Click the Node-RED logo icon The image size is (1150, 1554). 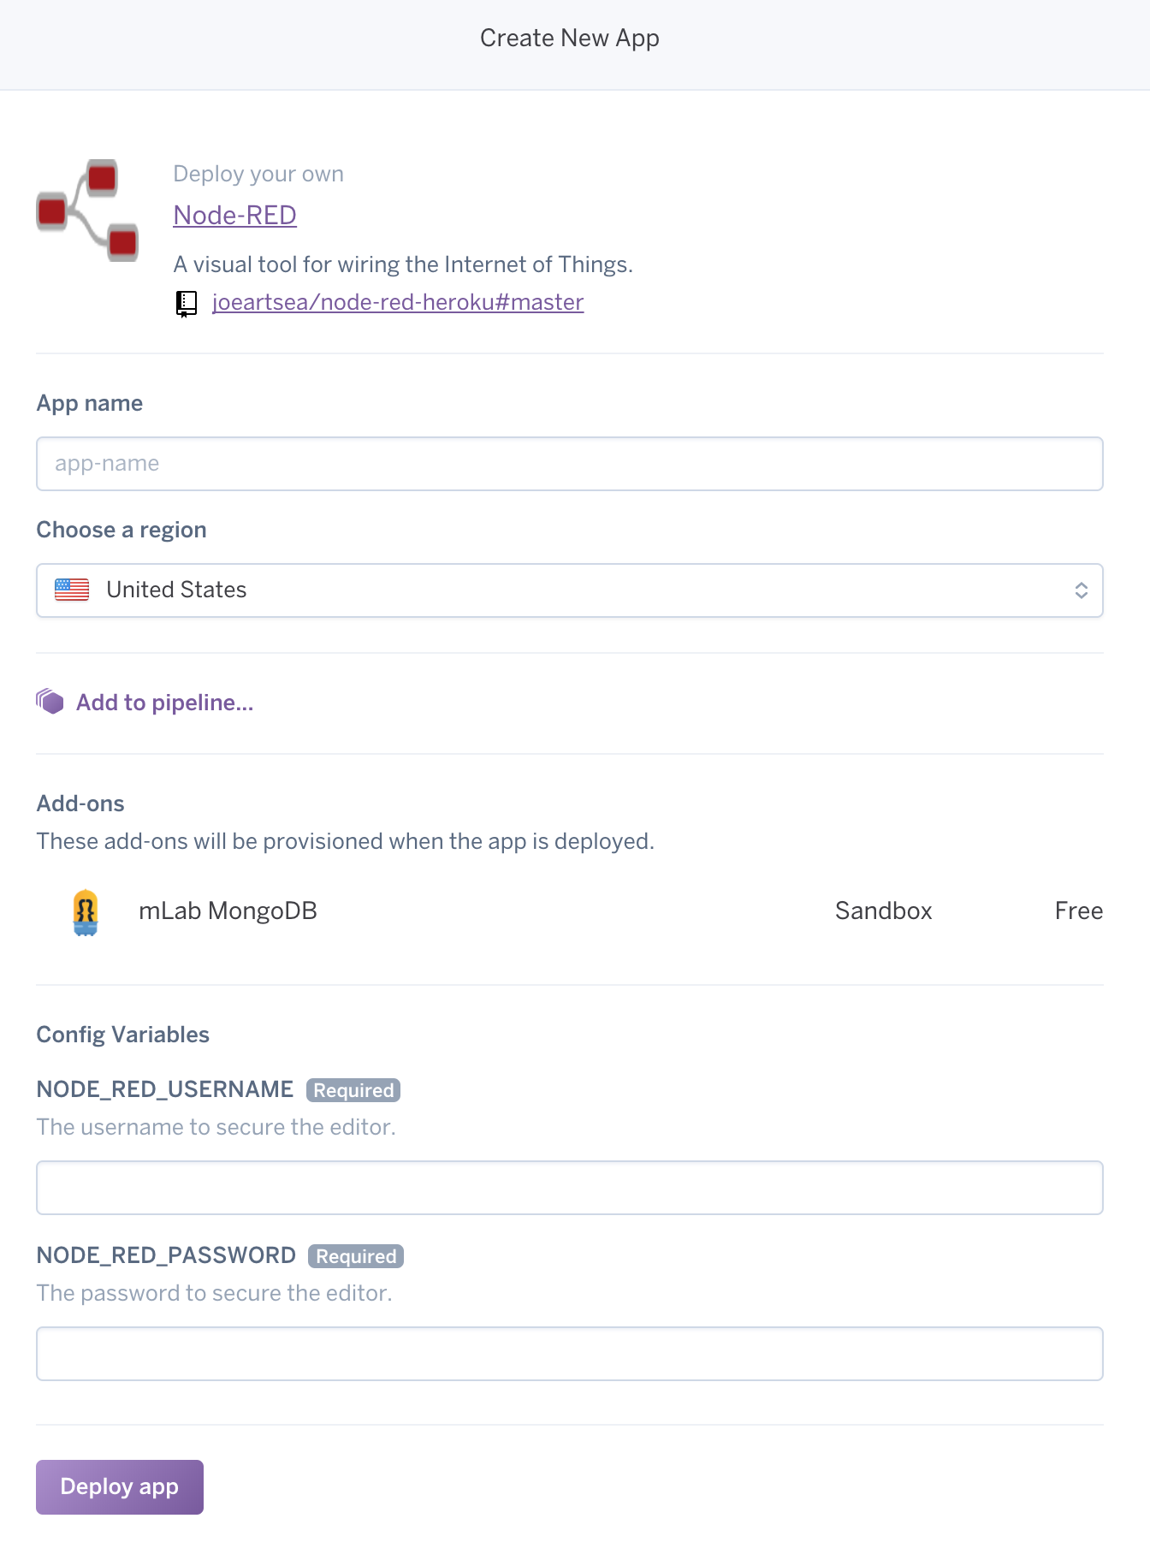pyautogui.click(x=87, y=210)
